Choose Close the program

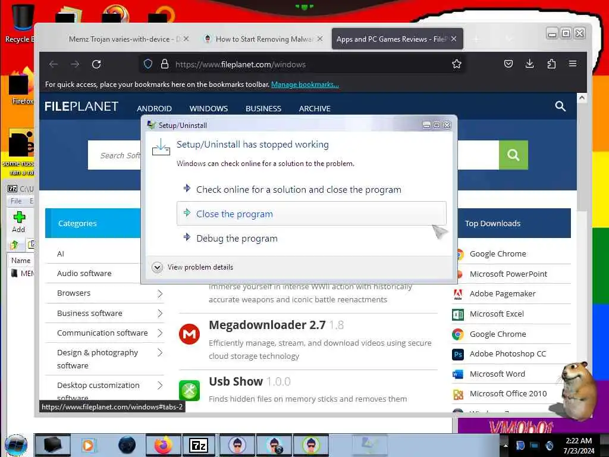coord(312,214)
